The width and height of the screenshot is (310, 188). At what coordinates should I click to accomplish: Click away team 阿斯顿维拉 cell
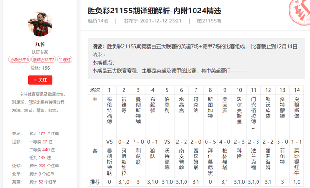(x=124, y=162)
